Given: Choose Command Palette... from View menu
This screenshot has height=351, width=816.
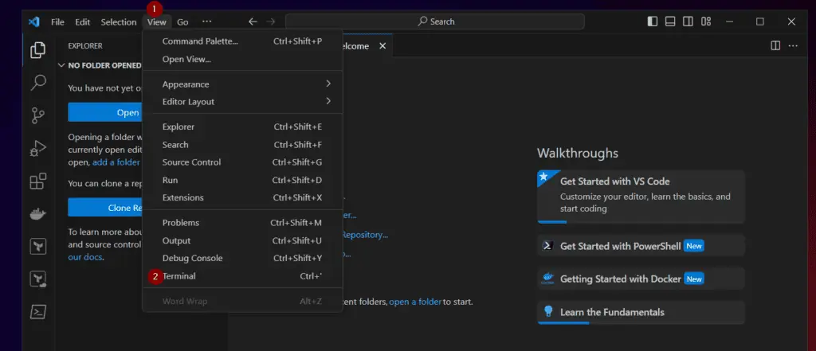Looking at the screenshot, I should [x=242, y=41].
